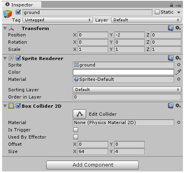185x173 pixels.
Task: Click the Add Component button
Action: coord(92,165)
